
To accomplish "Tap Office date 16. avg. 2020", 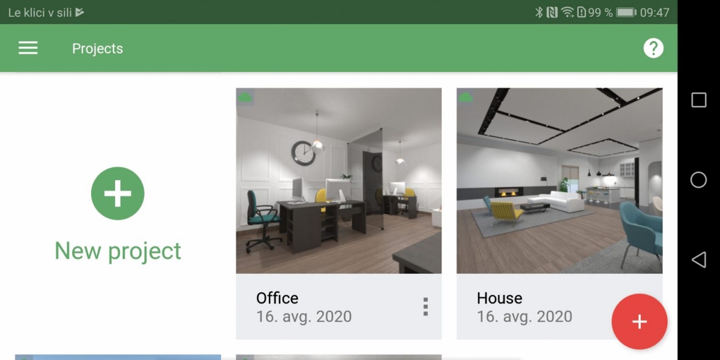I will pyautogui.click(x=304, y=317).
